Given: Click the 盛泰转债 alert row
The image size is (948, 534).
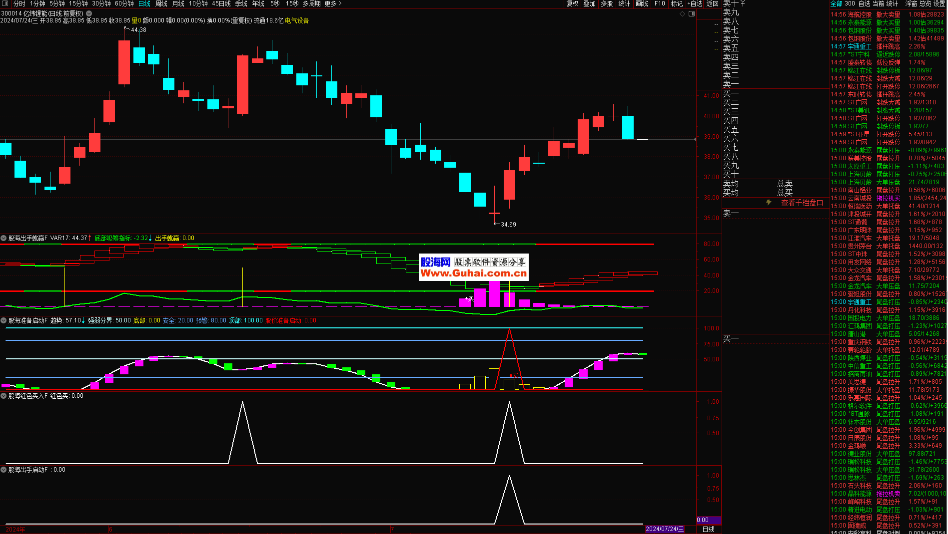Looking at the screenshot, I should (888, 62).
